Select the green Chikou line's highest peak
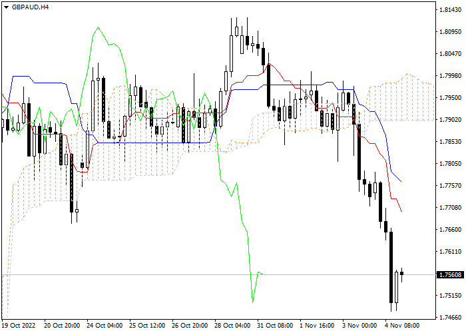Image resolution: width=466 pixels, height=333 pixels. pyautogui.click(x=98, y=27)
